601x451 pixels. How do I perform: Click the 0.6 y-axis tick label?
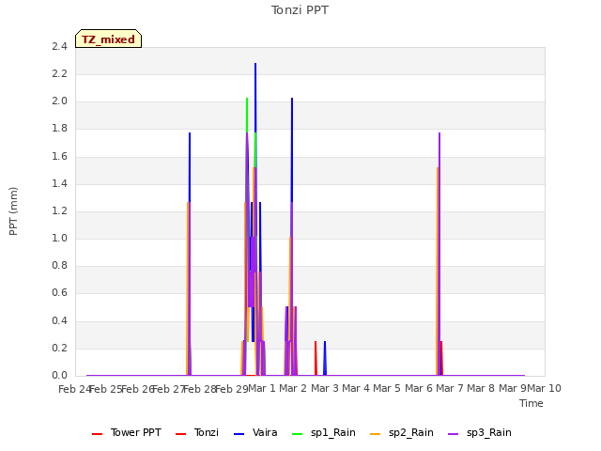tap(59, 293)
